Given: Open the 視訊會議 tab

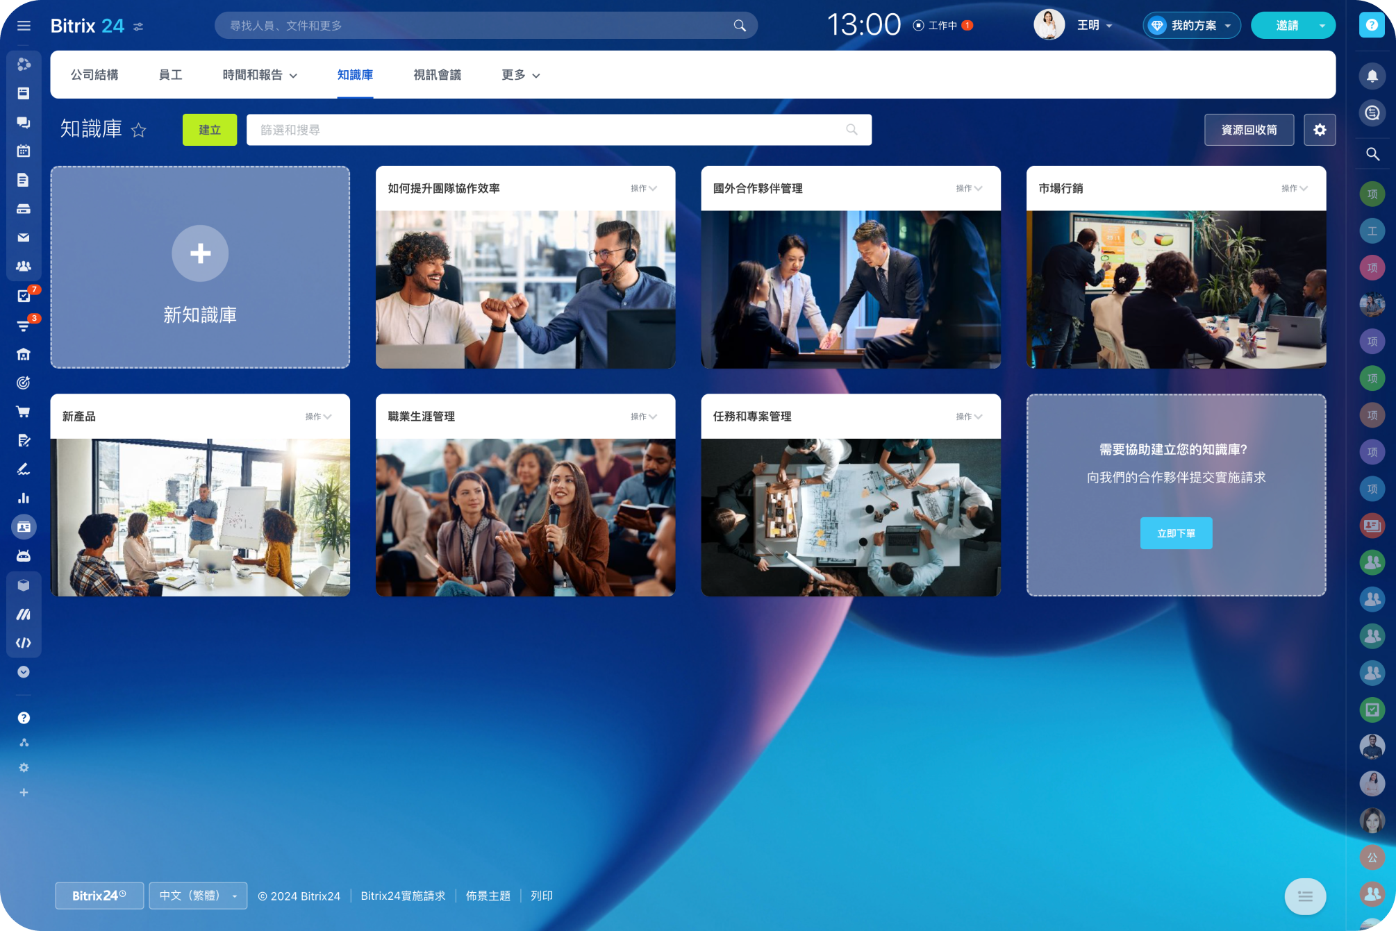Looking at the screenshot, I should coord(437,75).
